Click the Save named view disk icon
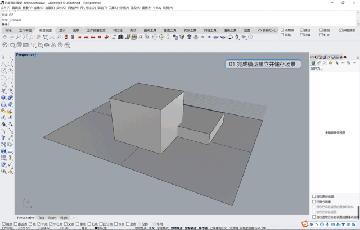This screenshot has height=230, width=360. [313, 63]
